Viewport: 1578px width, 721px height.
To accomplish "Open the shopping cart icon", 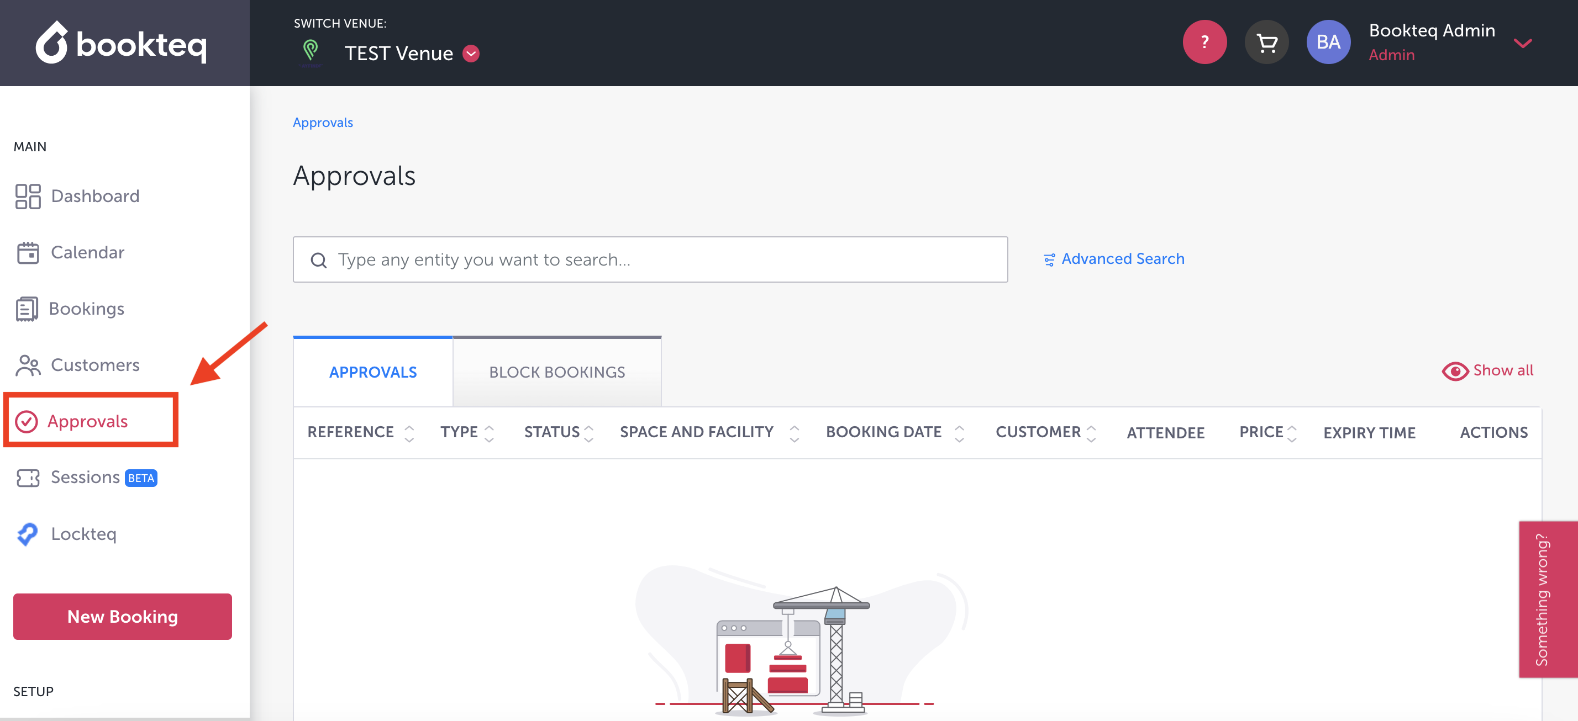I will click(1266, 42).
